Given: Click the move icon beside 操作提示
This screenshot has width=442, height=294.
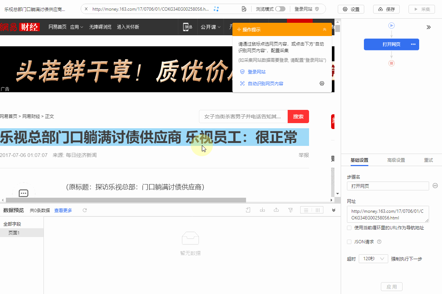Looking at the screenshot, I should 239,29.
